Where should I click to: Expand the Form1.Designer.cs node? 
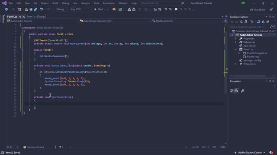[239, 53]
